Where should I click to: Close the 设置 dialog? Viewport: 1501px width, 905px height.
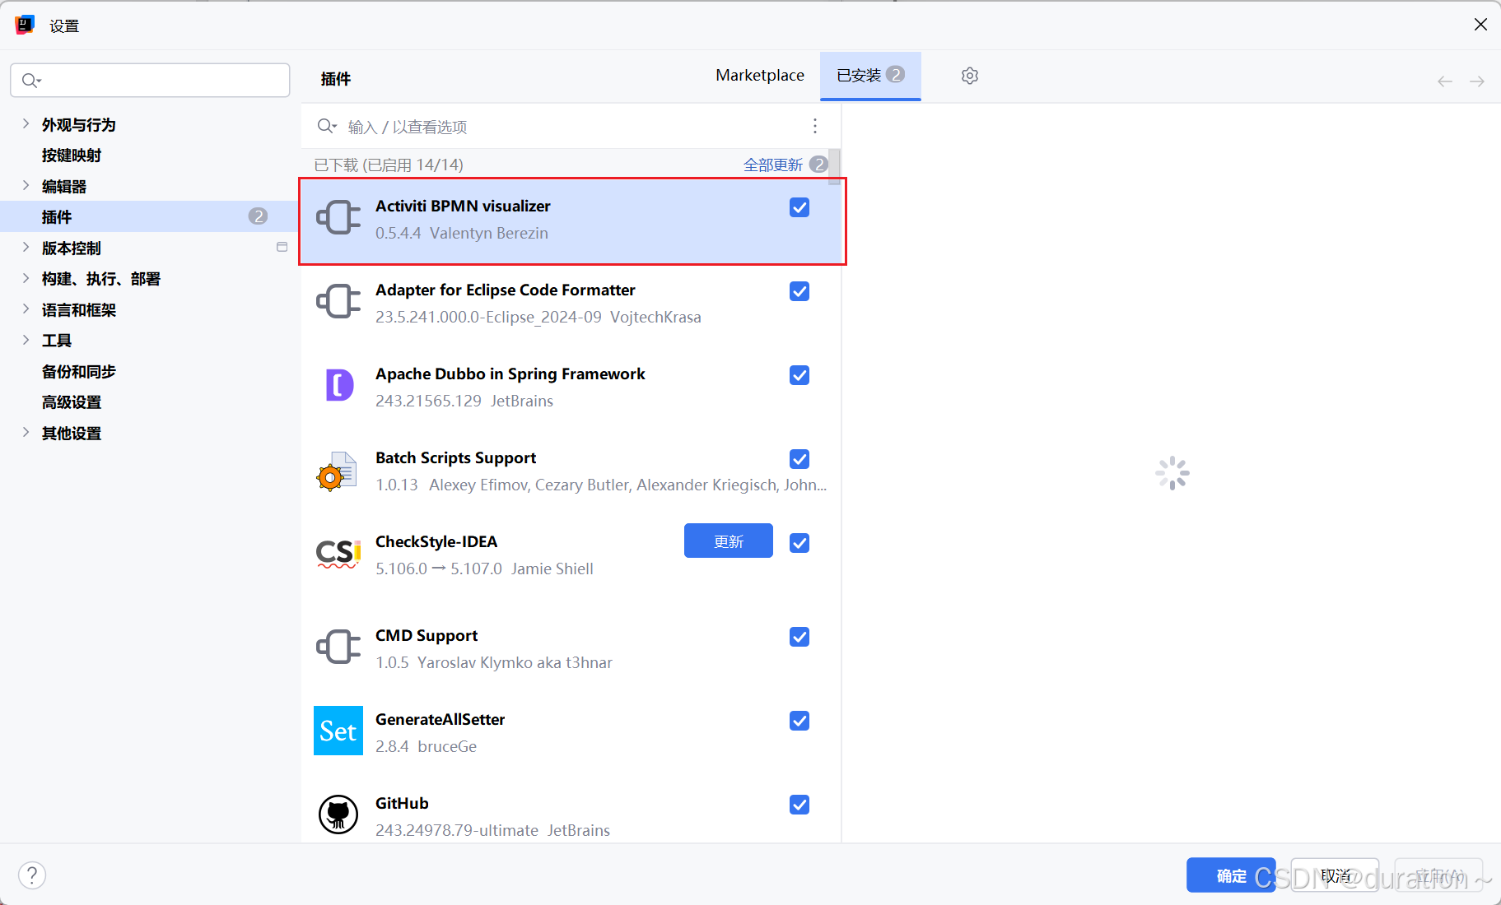[1480, 25]
